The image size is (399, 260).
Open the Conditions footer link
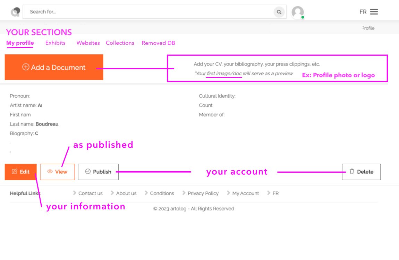[162, 193]
